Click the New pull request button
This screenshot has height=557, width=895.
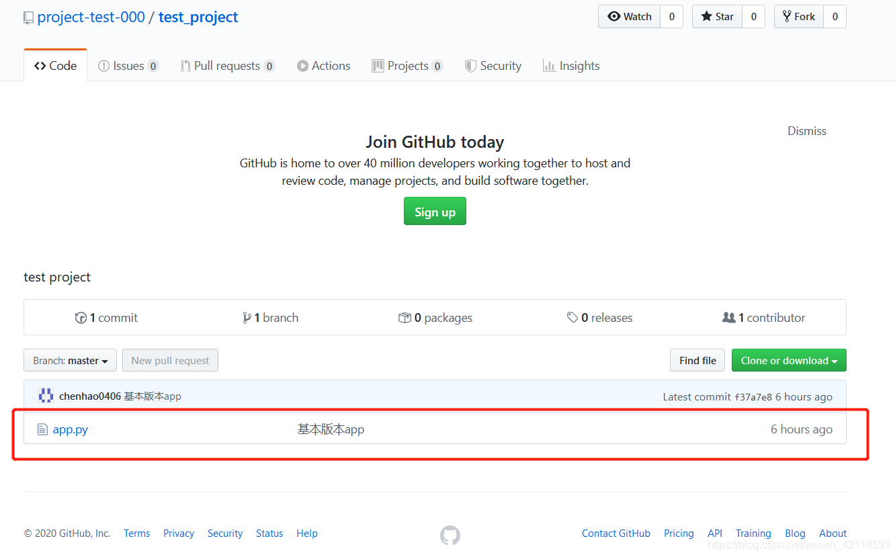pos(170,361)
